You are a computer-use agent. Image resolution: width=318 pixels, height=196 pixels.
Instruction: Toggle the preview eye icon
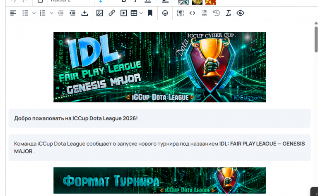click(x=240, y=13)
